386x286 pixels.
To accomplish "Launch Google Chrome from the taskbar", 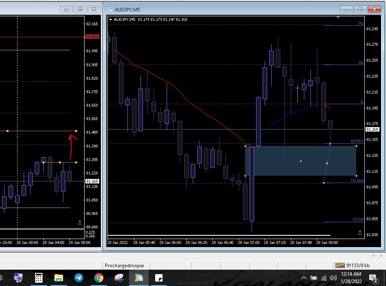I will 99,278.
